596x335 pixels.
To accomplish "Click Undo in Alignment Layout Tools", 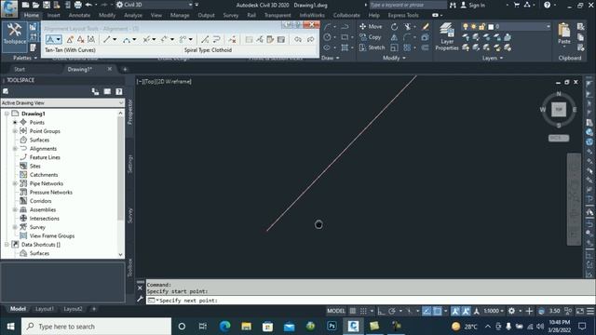I will click(x=298, y=39).
